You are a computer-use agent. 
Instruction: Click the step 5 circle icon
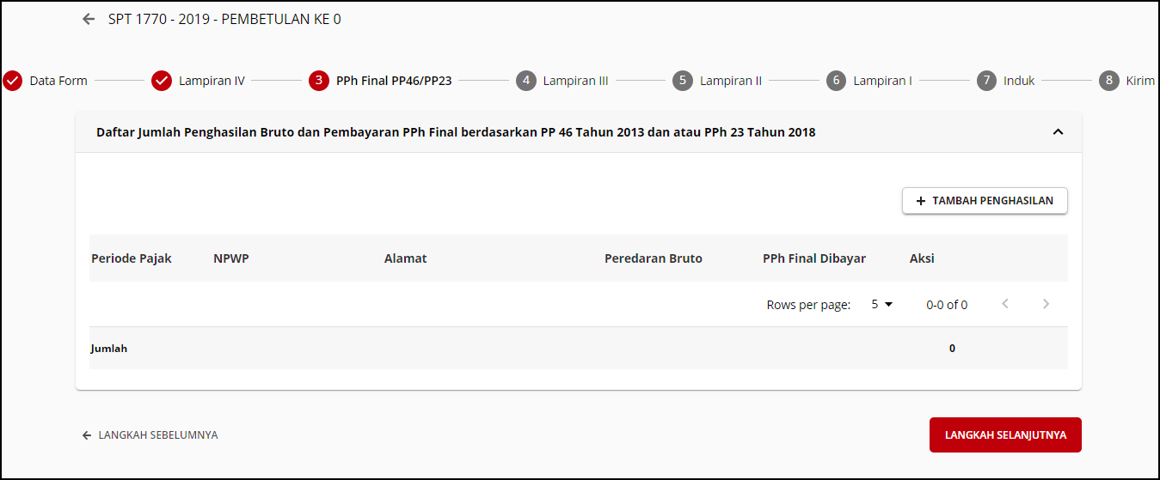682,81
